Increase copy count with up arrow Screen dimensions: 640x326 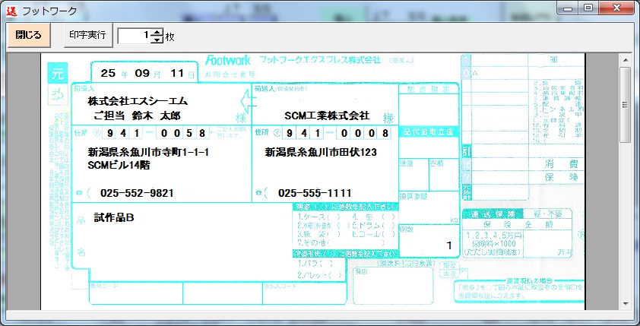[x=157, y=32]
